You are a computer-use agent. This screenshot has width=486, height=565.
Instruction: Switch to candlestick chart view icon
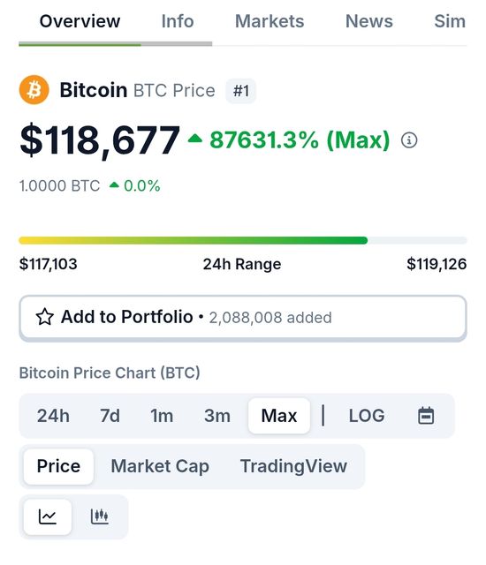(x=100, y=516)
